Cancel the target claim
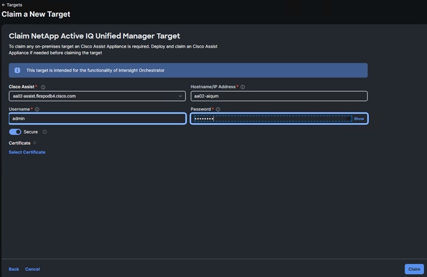 [32, 269]
